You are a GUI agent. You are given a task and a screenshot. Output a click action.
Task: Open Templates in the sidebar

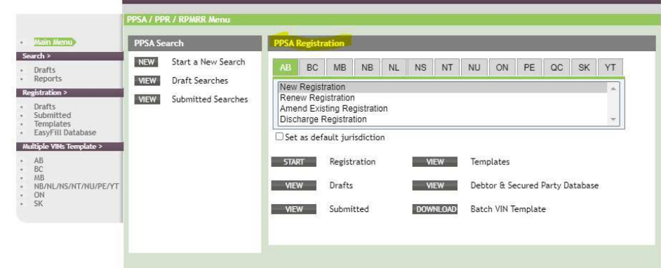pyautogui.click(x=52, y=124)
